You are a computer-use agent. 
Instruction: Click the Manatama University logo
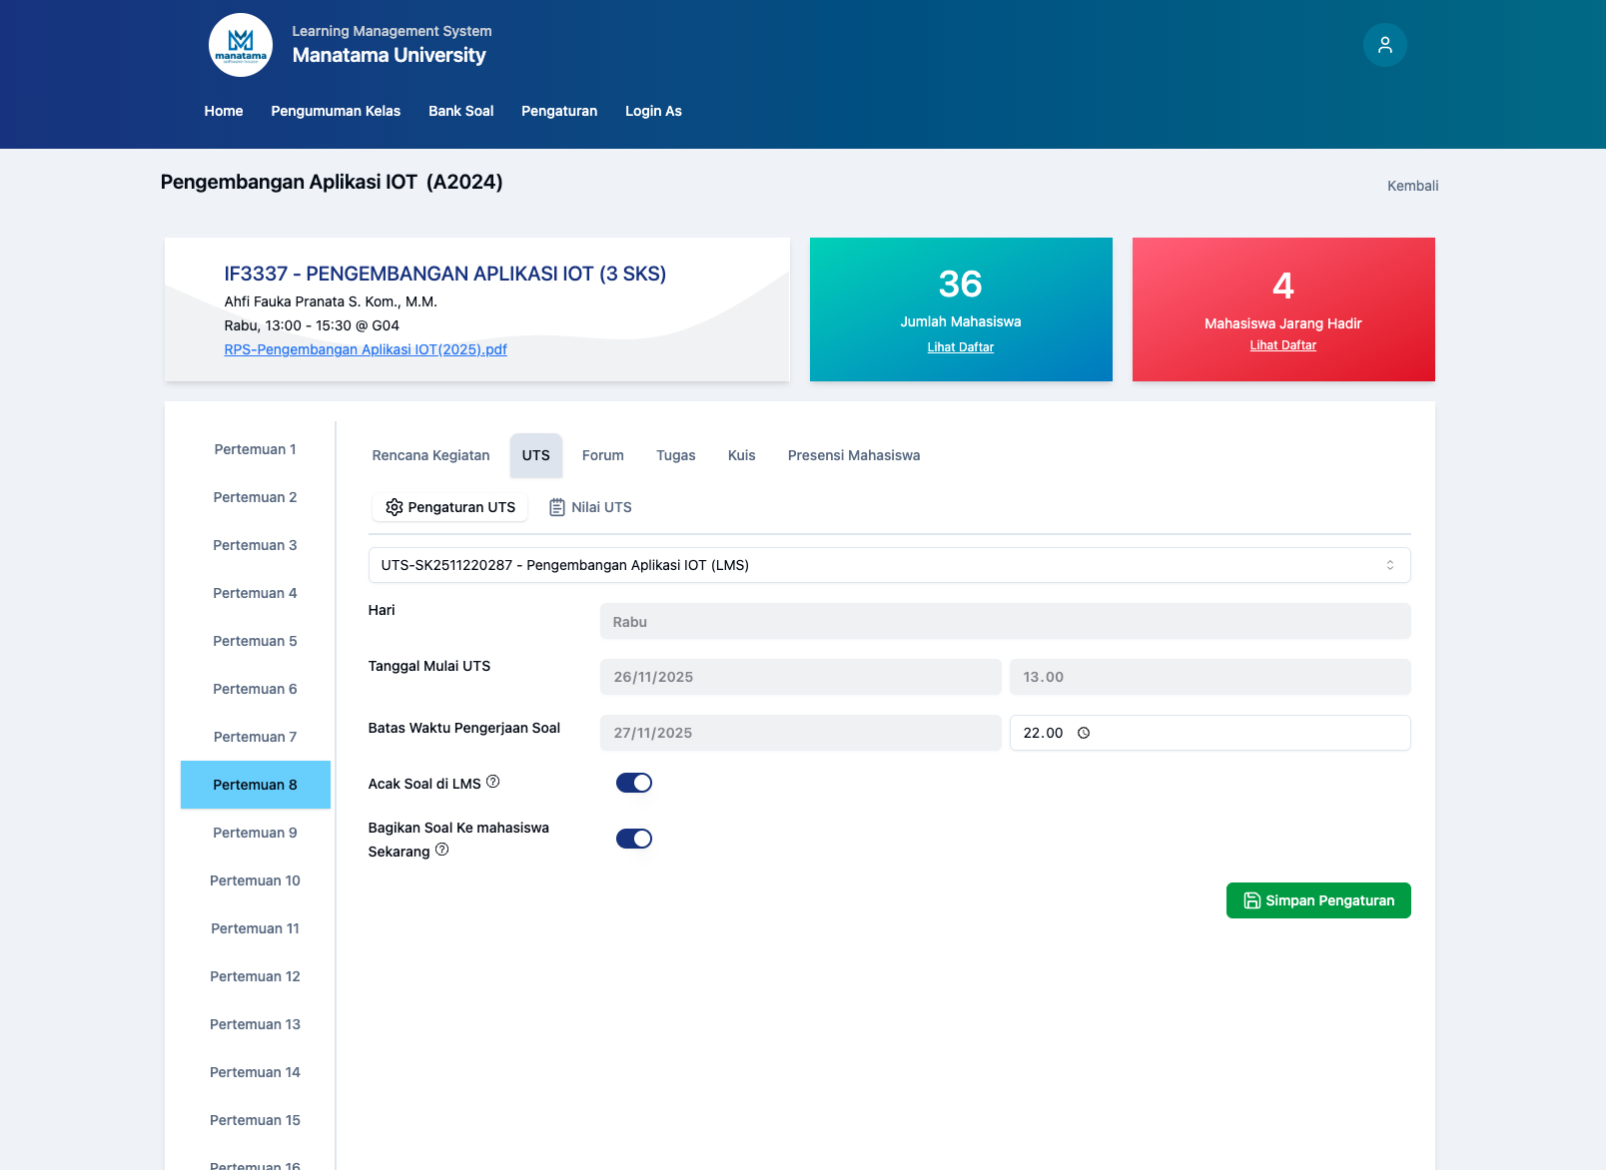tap(241, 45)
